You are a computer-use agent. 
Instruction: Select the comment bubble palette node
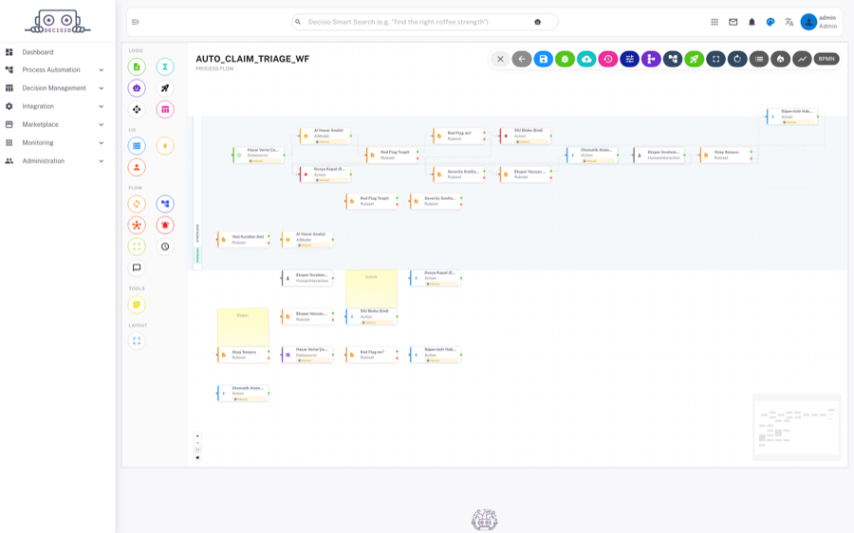(x=137, y=267)
